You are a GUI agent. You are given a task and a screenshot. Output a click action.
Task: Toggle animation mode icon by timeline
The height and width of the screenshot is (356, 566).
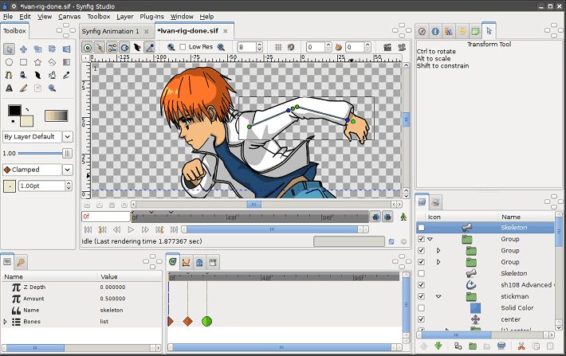click(x=403, y=217)
